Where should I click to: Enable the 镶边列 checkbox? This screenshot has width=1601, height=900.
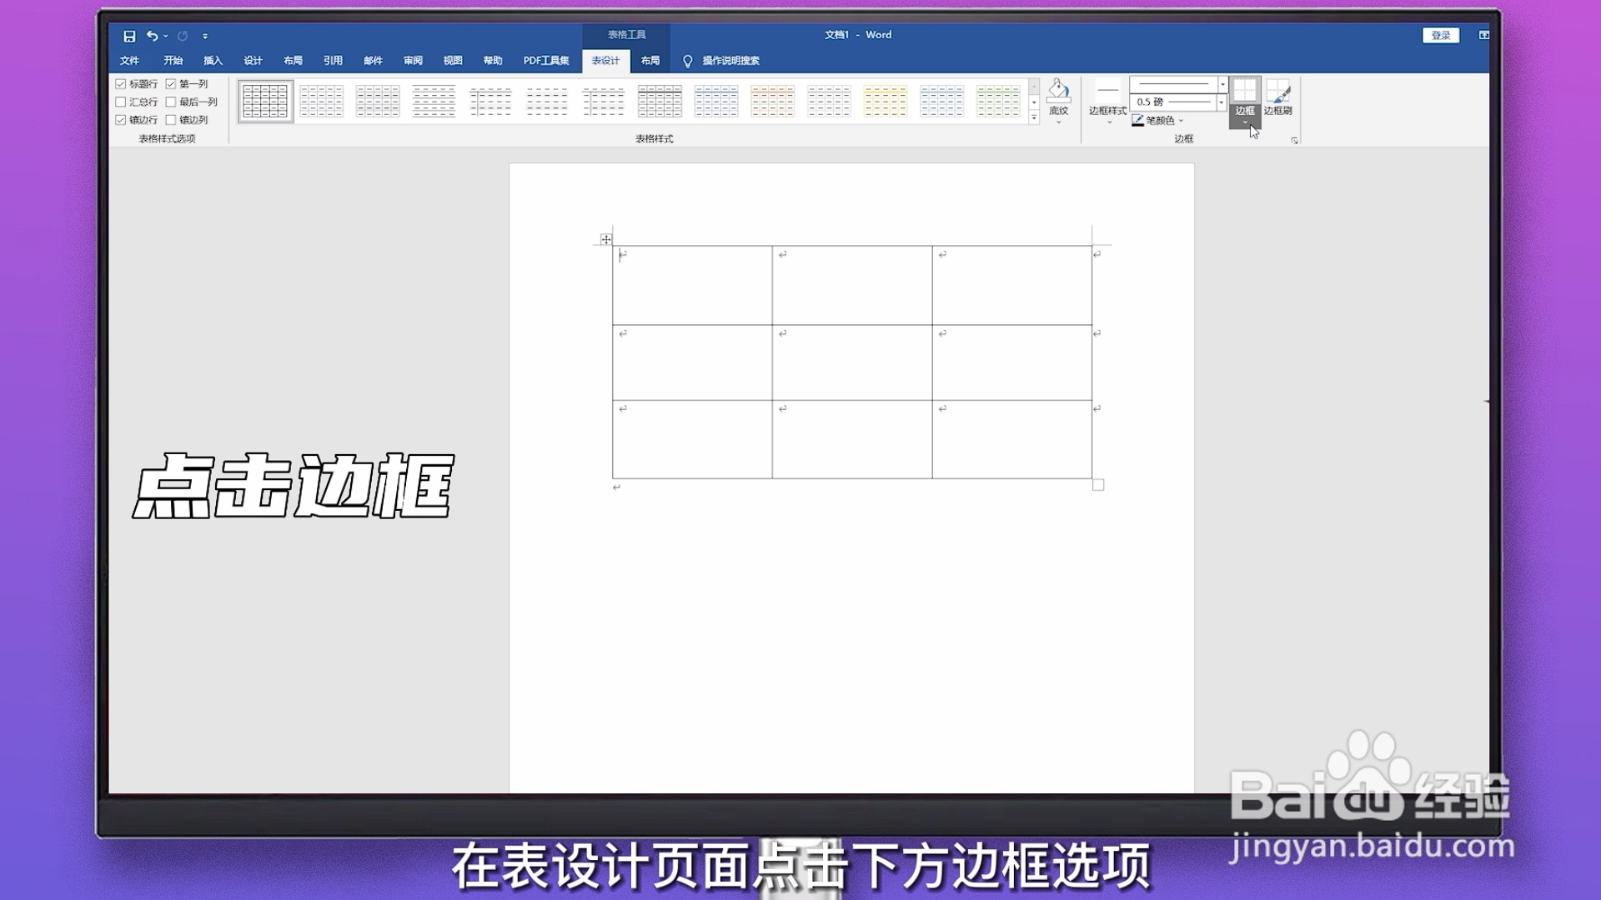click(171, 120)
